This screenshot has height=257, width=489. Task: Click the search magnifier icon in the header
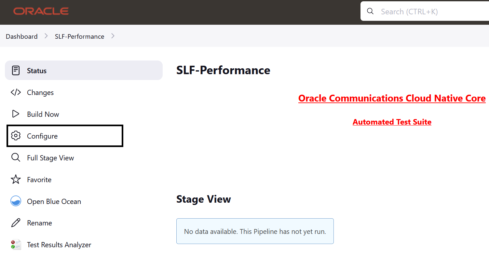(x=370, y=11)
